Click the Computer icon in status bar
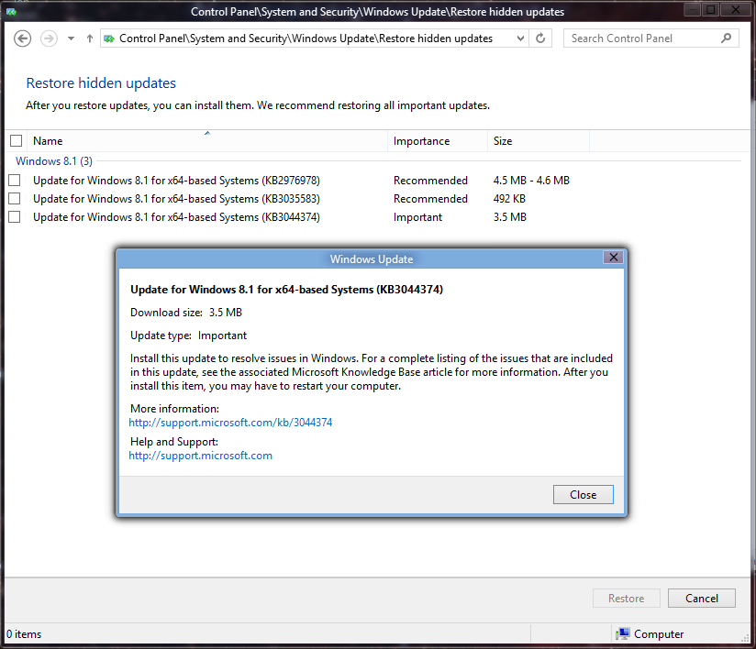756x649 pixels. [x=623, y=634]
